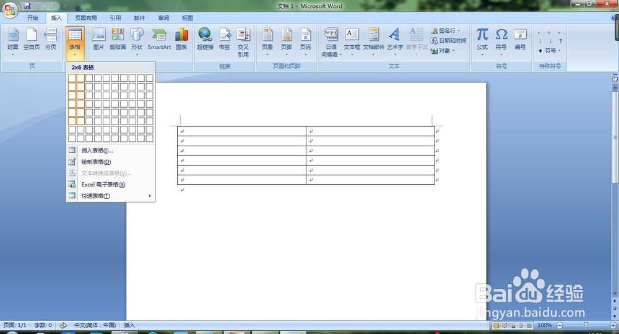619x334 pixels.
Task: Add a bookmark (书签)
Action: pos(224,40)
